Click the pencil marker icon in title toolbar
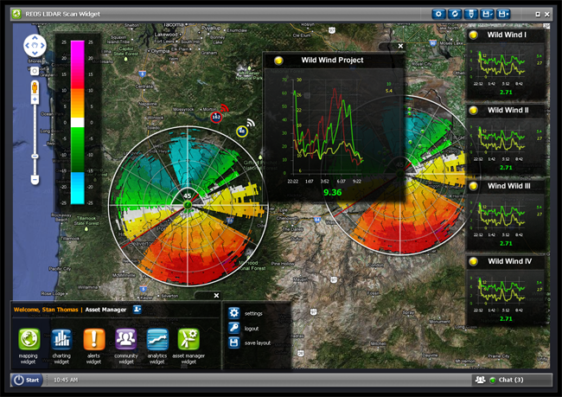The image size is (562, 397). 471,14
